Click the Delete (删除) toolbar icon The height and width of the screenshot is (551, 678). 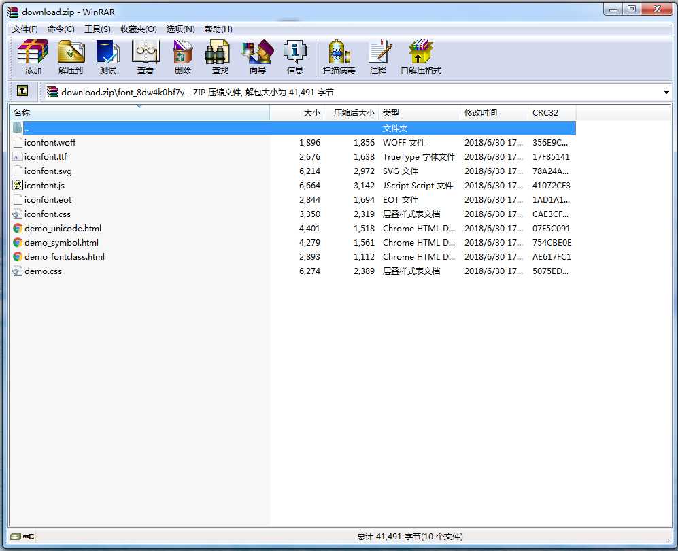(182, 56)
